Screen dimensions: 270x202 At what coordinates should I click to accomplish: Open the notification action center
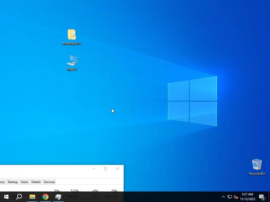tap(262, 197)
